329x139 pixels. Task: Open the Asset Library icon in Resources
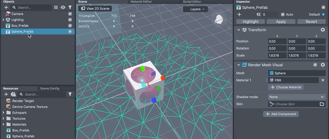click(x=13, y=94)
